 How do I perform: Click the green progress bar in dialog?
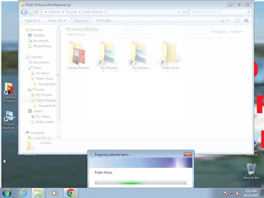pyautogui.click(x=141, y=183)
